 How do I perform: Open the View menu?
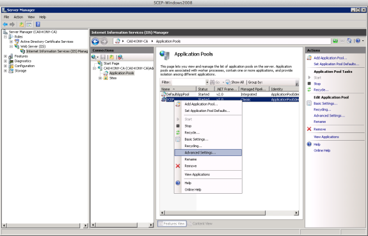point(31,17)
